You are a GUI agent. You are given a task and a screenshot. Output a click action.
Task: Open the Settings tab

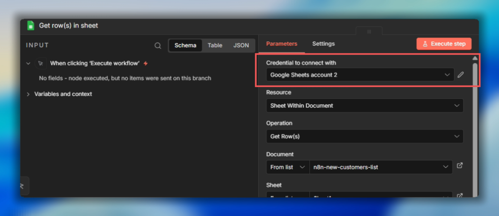coord(324,44)
